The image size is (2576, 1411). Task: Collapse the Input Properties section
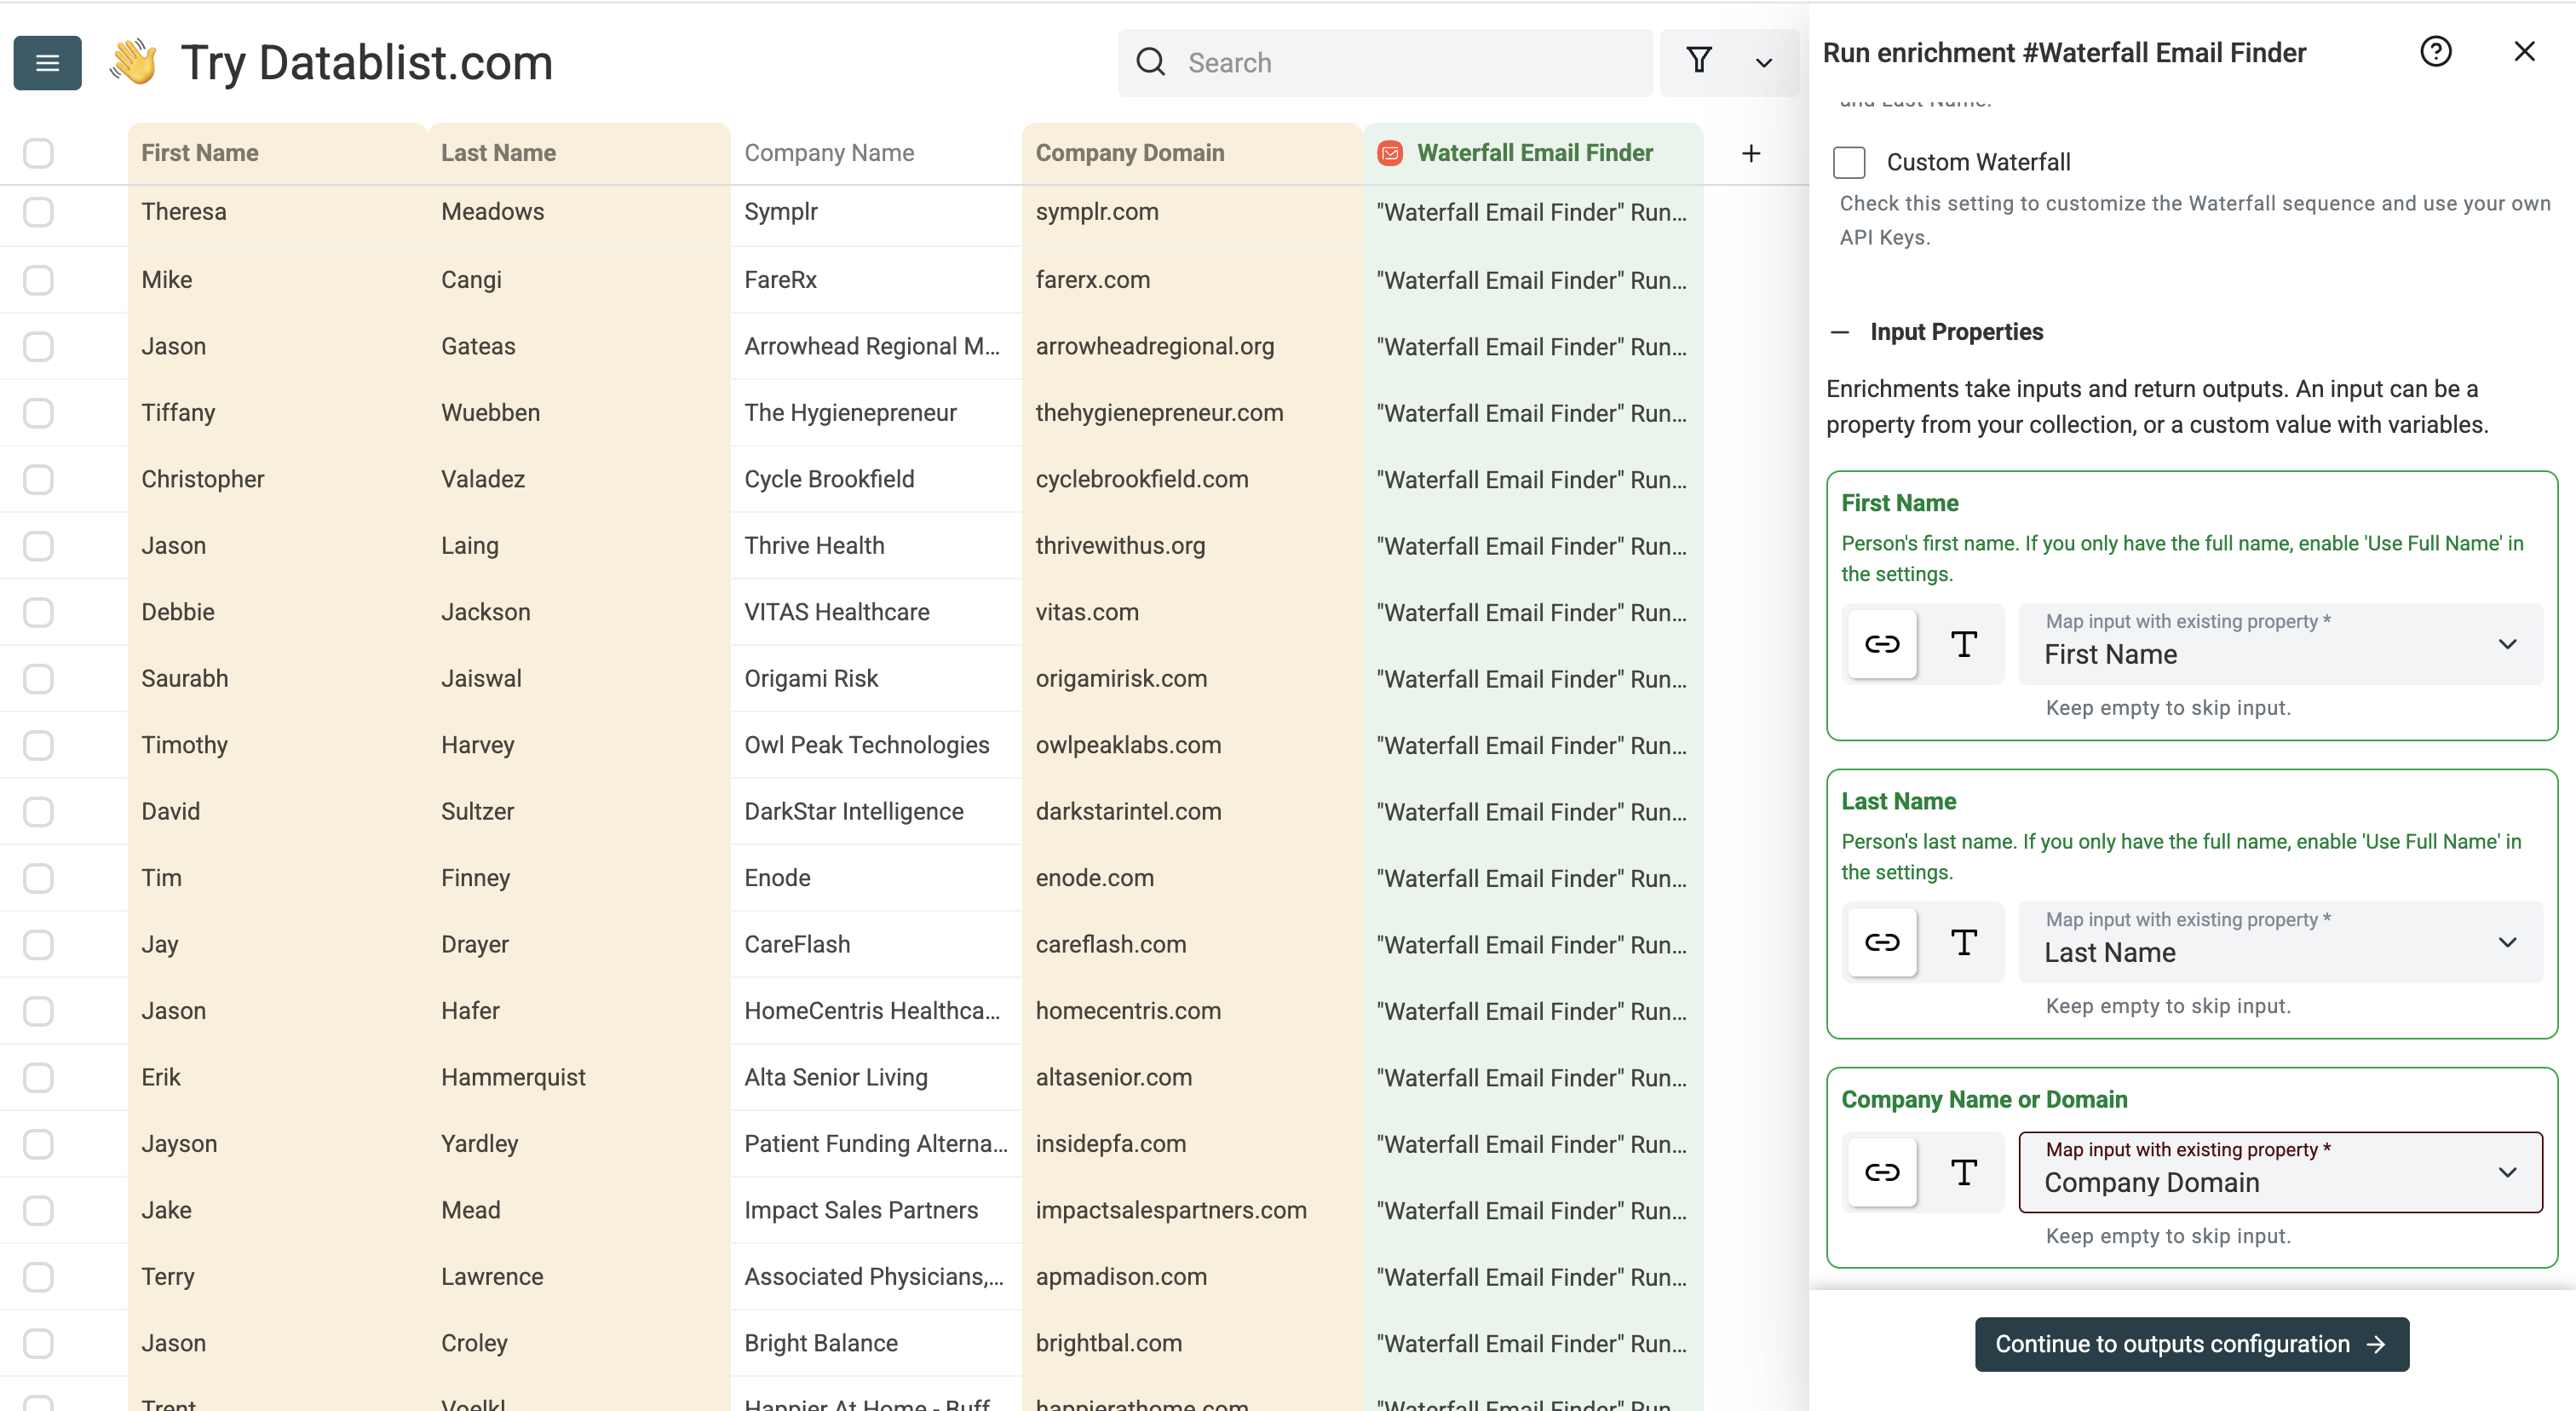pos(1839,332)
